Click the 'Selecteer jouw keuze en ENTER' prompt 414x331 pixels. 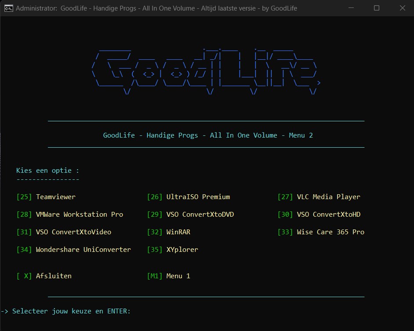click(x=71, y=311)
